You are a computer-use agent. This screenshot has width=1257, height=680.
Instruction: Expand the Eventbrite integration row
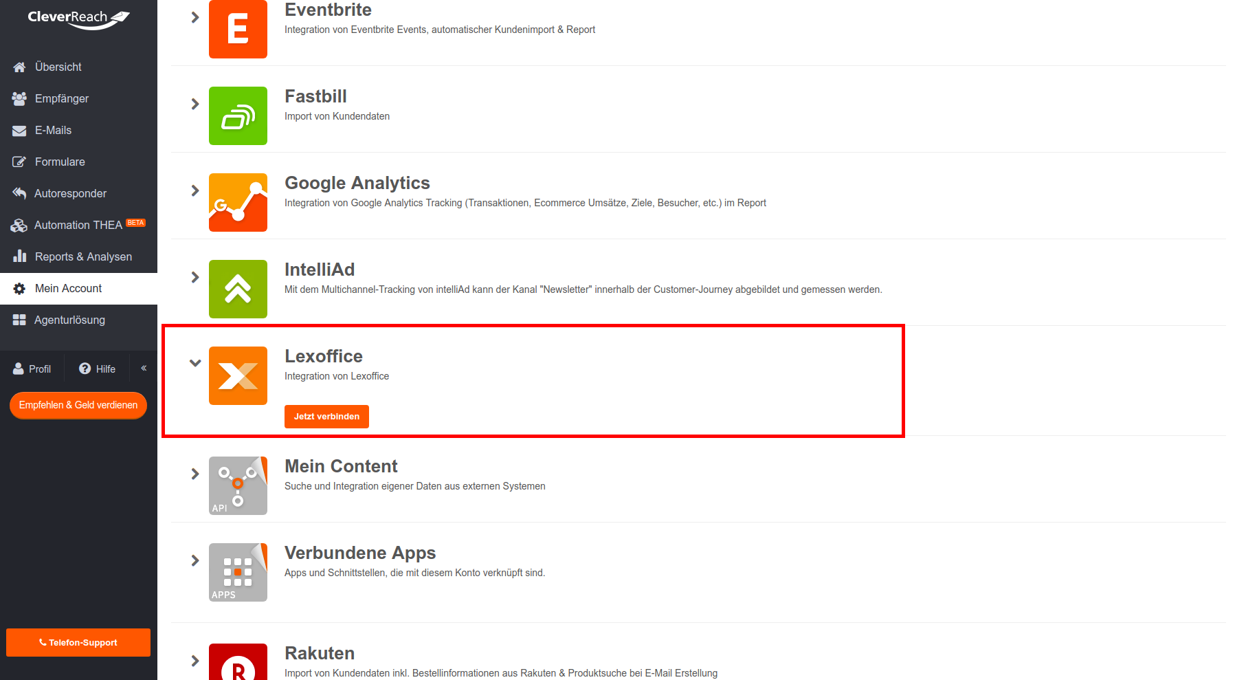[x=195, y=17]
